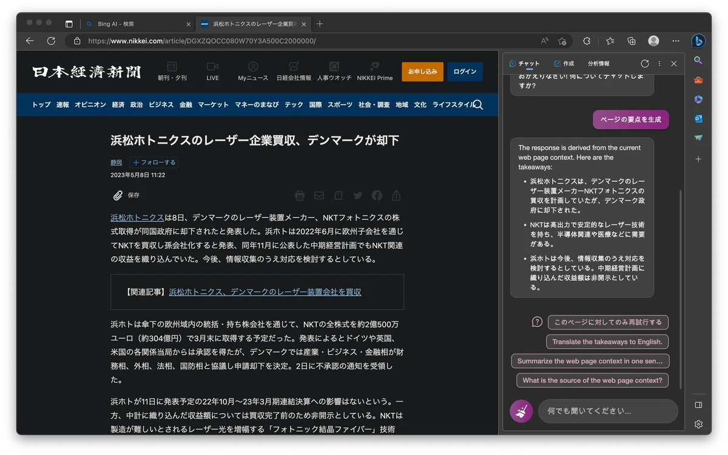This screenshot has width=728, height=455.
Task: Activate the read aloud icon in address bar
Action: (545, 41)
